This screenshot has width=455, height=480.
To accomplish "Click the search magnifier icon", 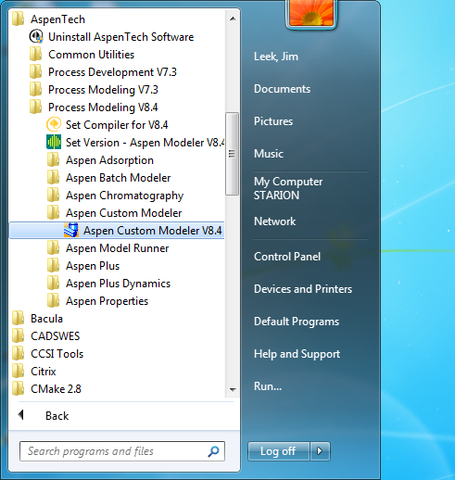I will pos(213,451).
